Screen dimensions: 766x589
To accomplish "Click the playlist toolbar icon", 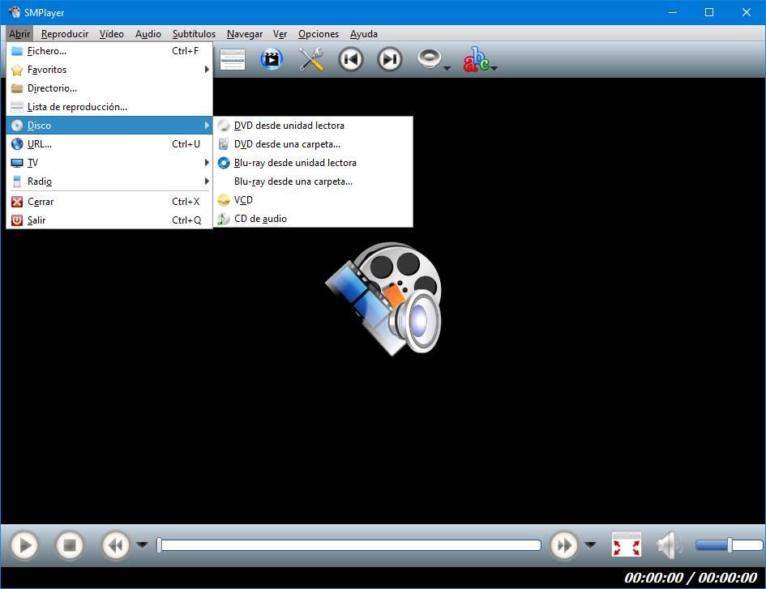I will (x=233, y=60).
